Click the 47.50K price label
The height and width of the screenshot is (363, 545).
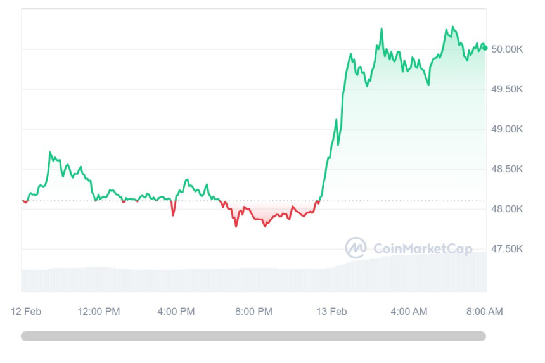[x=507, y=249]
